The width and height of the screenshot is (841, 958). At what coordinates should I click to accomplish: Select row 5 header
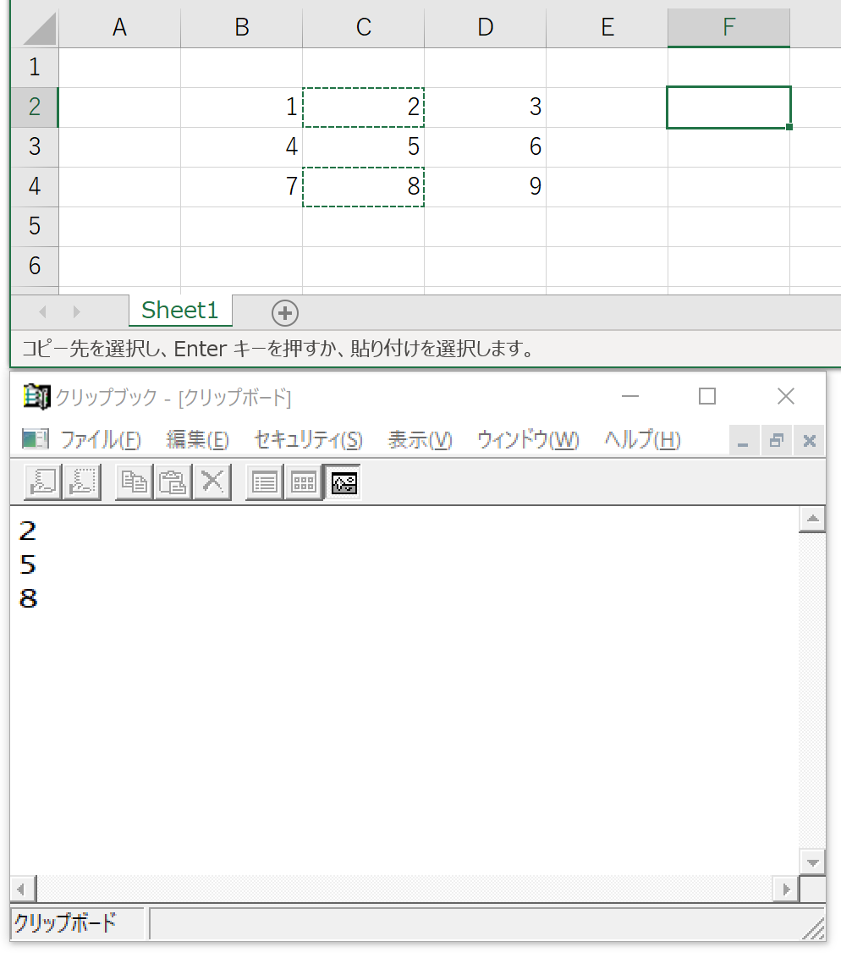click(x=35, y=226)
